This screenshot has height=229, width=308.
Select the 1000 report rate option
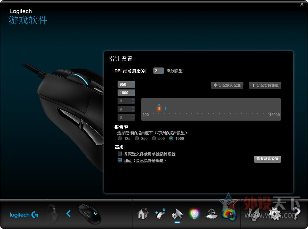[x=171, y=139]
